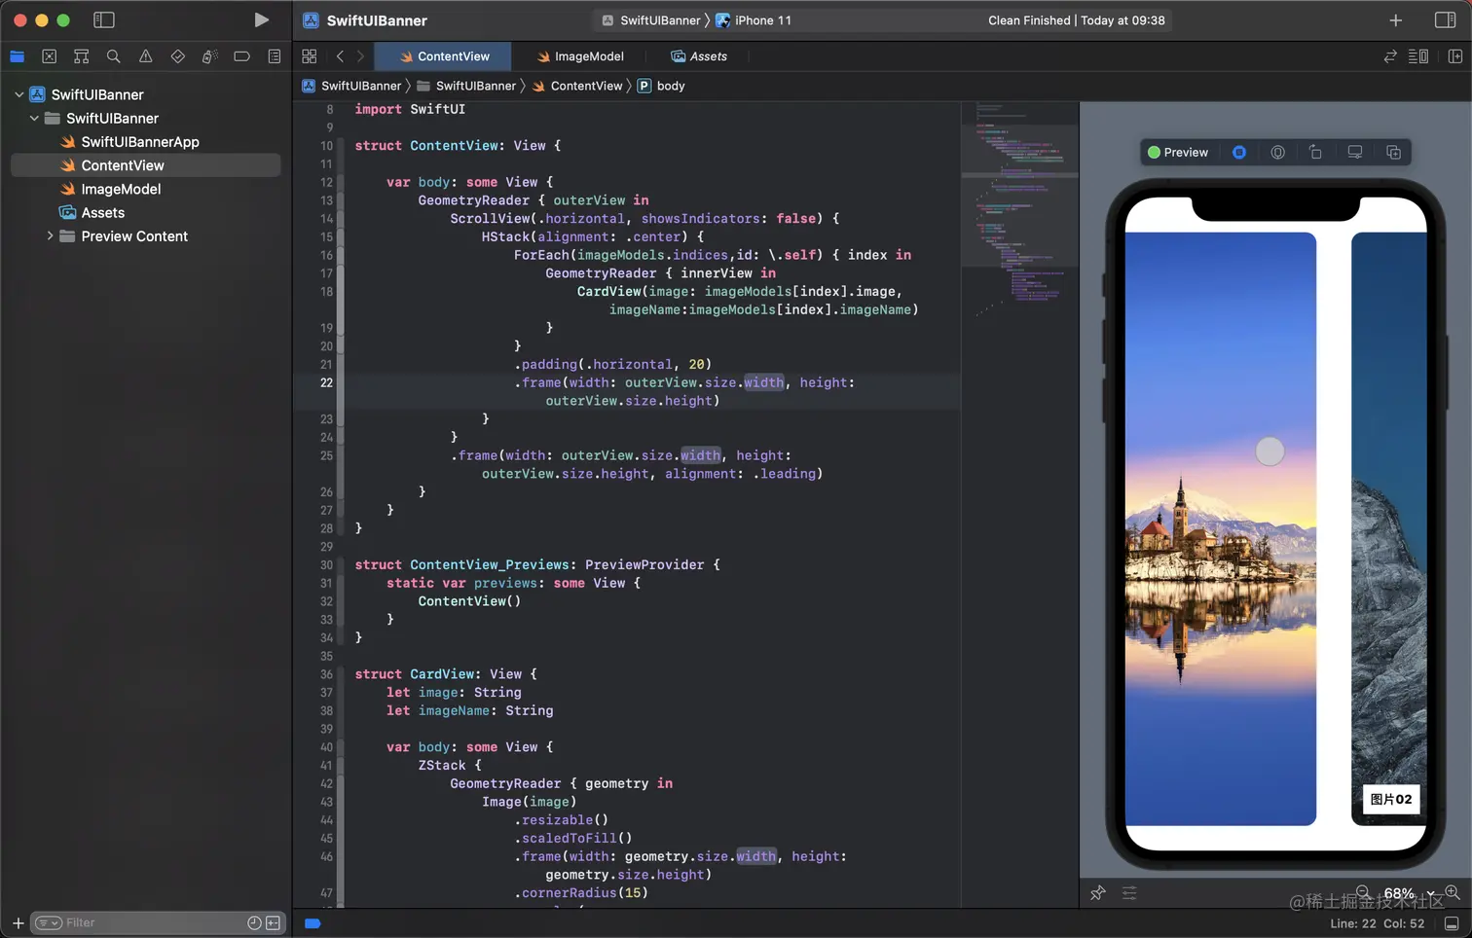This screenshot has width=1472, height=938.
Task: Select ContentView file in the navigator
Action: (146, 165)
